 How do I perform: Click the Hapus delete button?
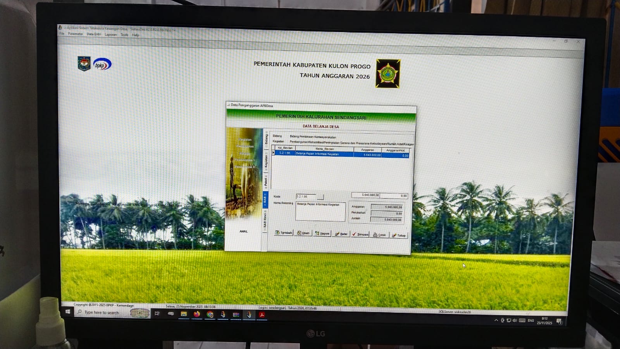point(322,233)
